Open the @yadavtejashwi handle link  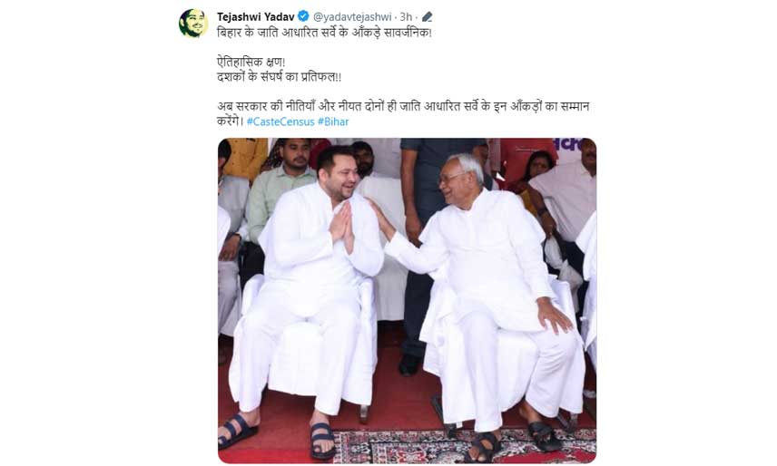pos(352,17)
